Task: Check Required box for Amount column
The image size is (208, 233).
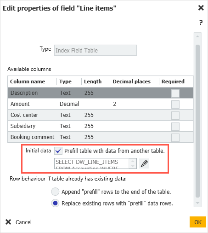Action: click(175, 105)
